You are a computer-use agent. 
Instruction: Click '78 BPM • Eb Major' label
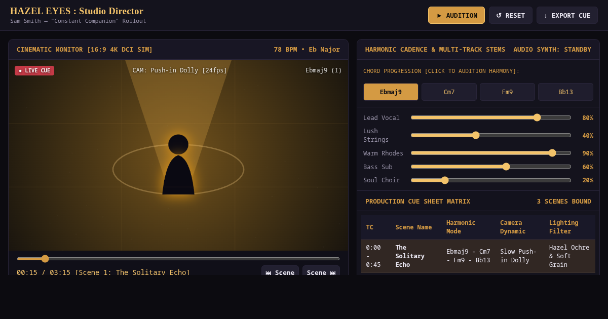pyautogui.click(x=307, y=49)
